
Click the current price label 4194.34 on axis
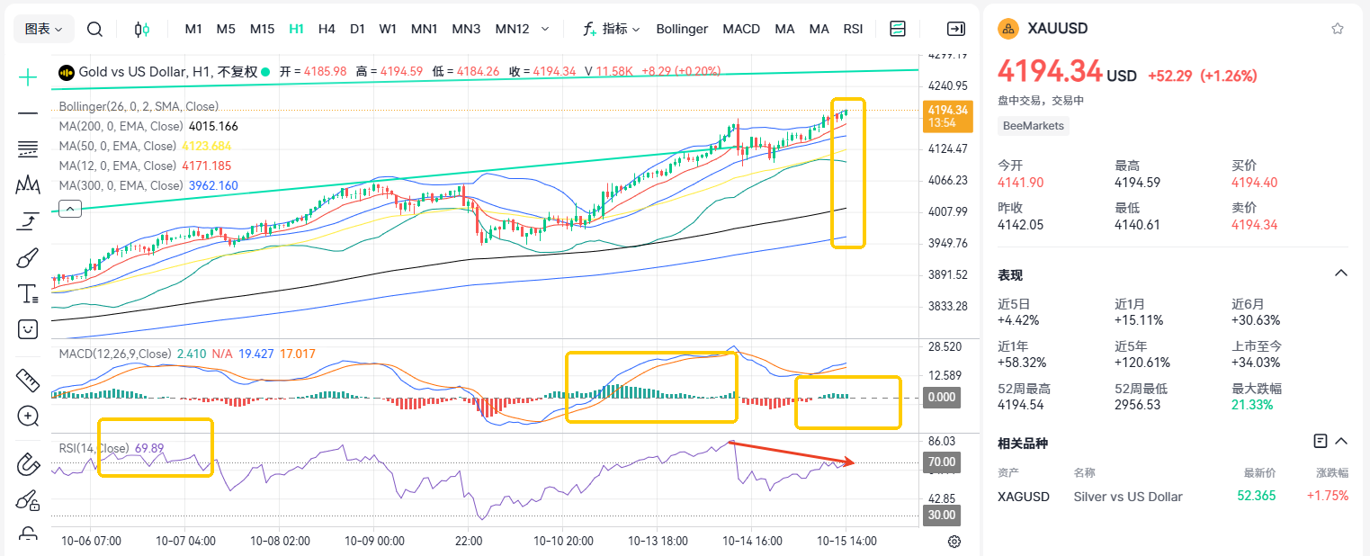(947, 116)
